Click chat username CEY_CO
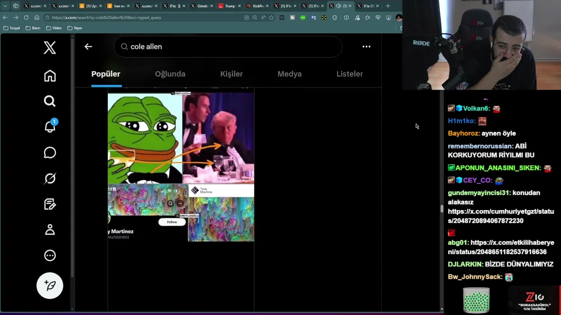Image resolution: width=561 pixels, height=315 pixels. pos(478,180)
